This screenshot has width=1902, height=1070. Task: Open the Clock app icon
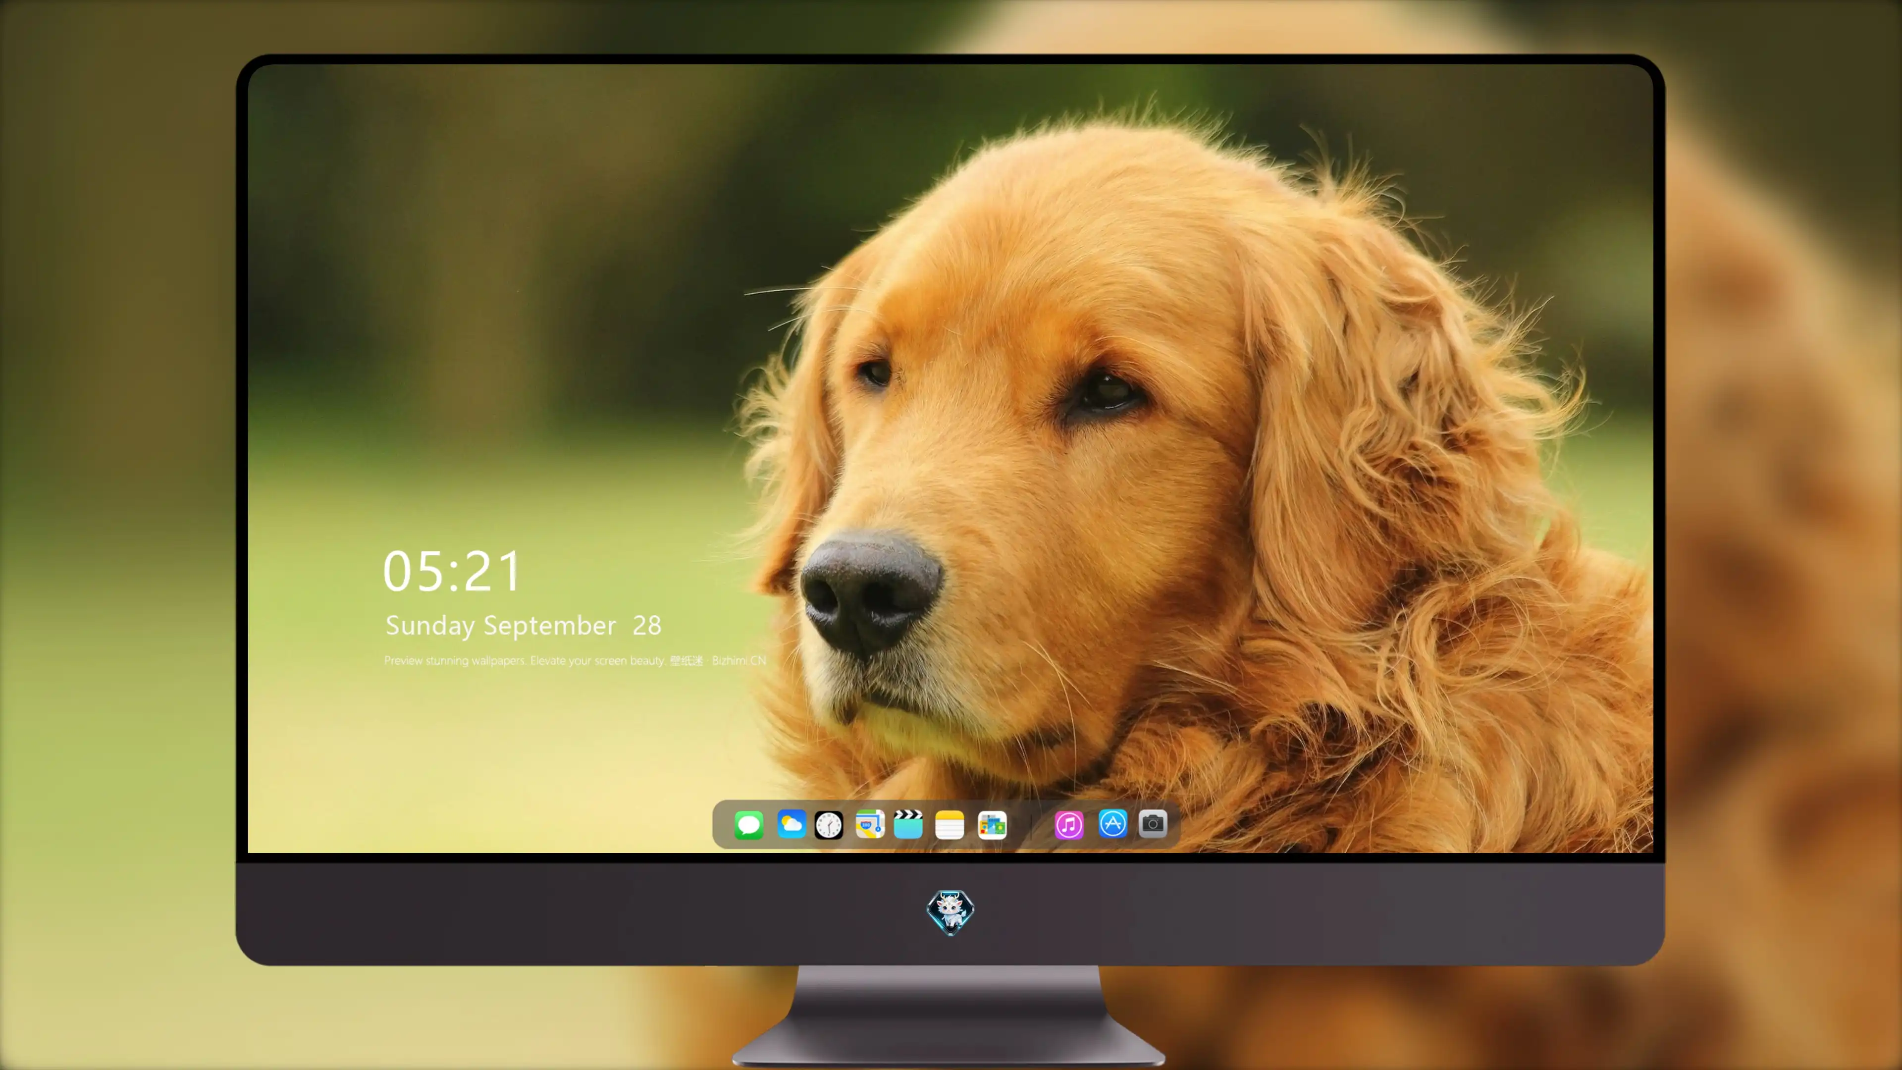point(829,825)
